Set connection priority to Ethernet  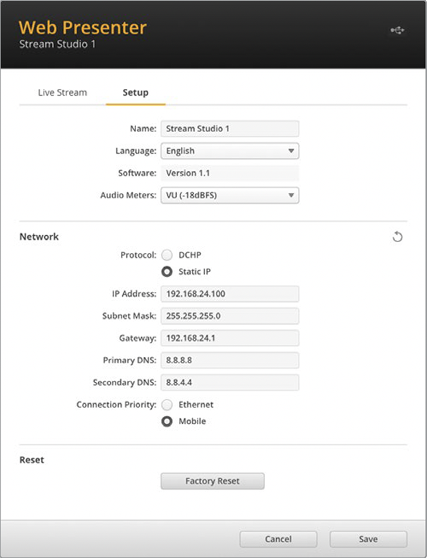pos(167,405)
